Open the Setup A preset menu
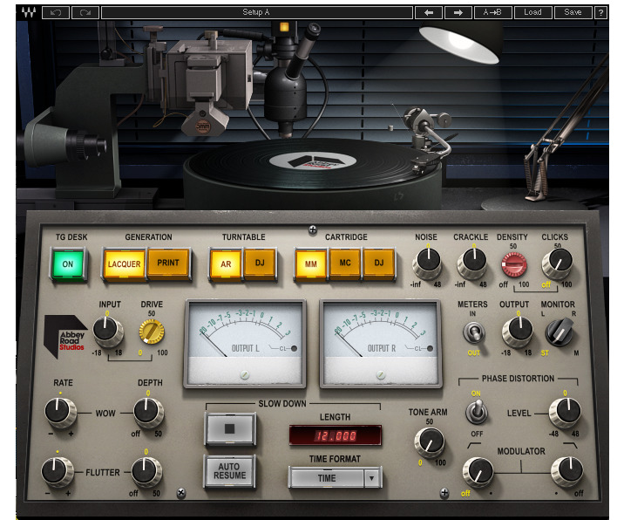This screenshot has width=624, height=520. pyautogui.click(x=255, y=12)
